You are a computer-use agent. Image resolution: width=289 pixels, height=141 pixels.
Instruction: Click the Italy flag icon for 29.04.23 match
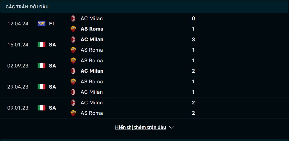(41, 87)
